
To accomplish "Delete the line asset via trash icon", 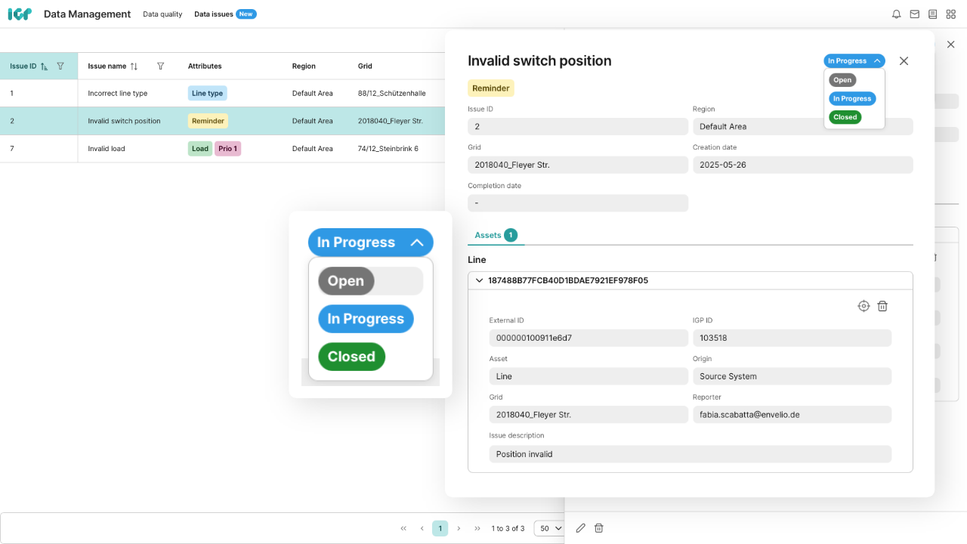I will tap(882, 306).
